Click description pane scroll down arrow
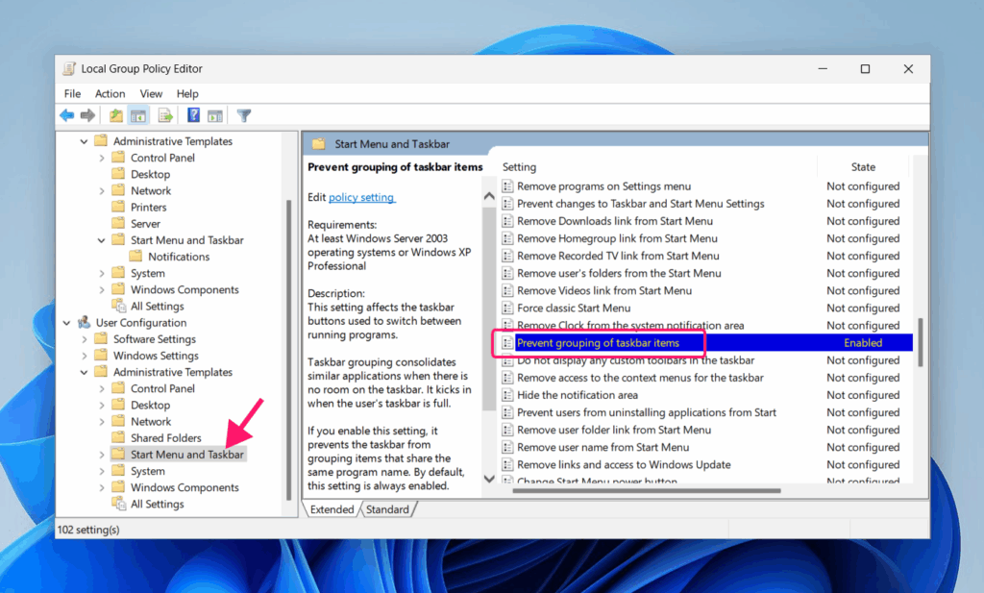This screenshot has width=984, height=593. 489,479
